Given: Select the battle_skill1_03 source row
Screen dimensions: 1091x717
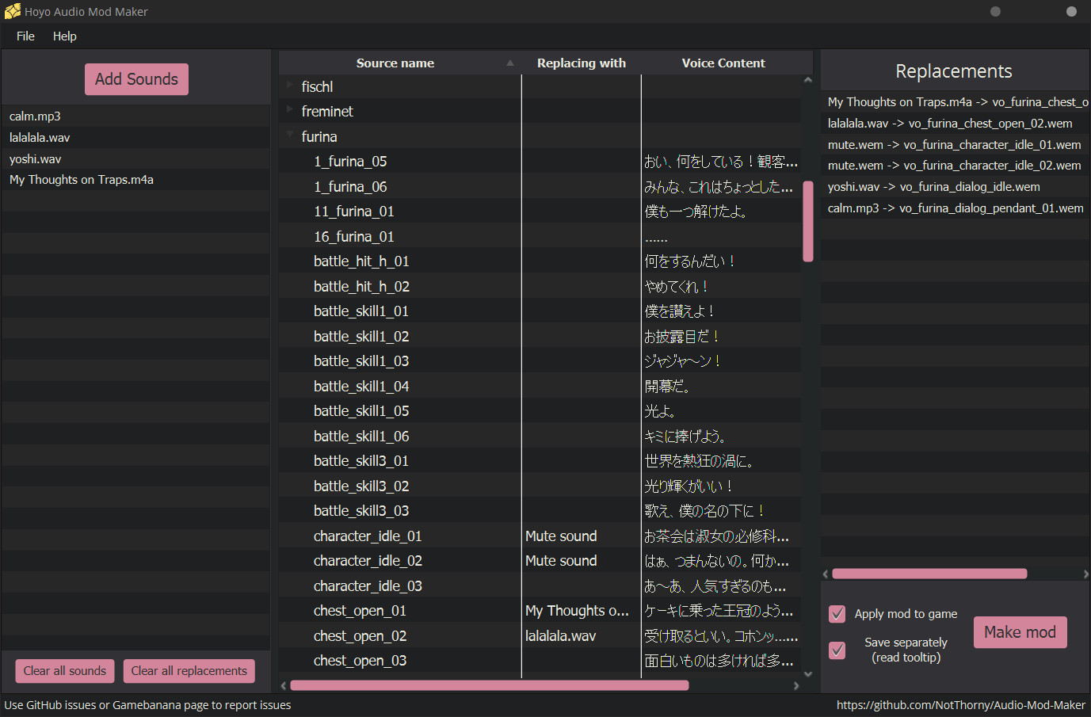Looking at the screenshot, I should pyautogui.click(x=361, y=360).
